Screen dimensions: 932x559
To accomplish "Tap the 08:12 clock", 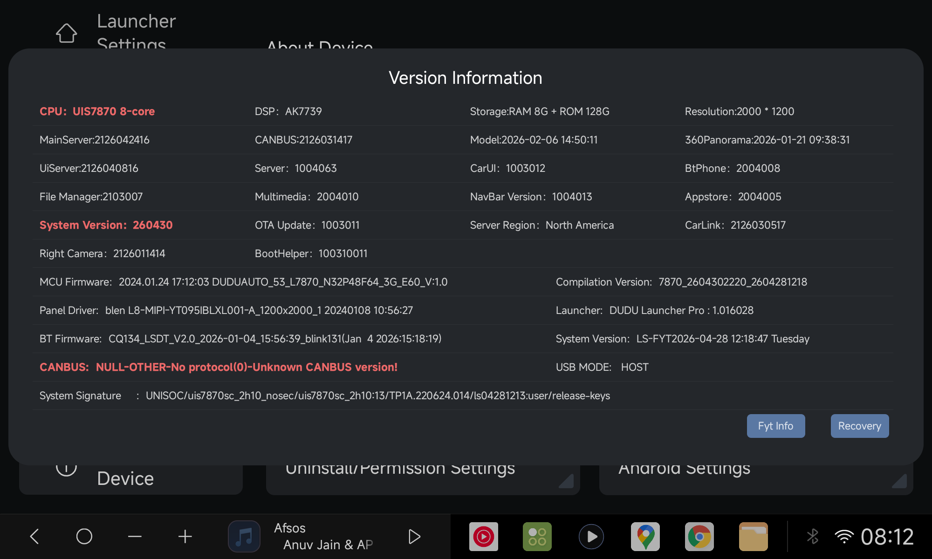I will (x=887, y=537).
